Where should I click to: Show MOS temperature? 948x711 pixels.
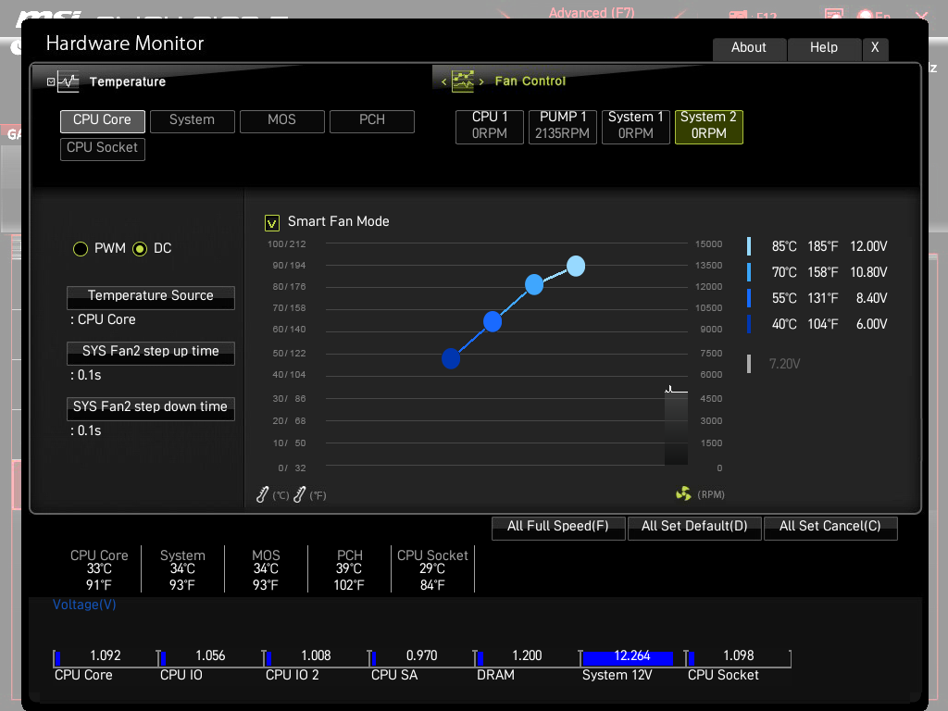(x=281, y=121)
